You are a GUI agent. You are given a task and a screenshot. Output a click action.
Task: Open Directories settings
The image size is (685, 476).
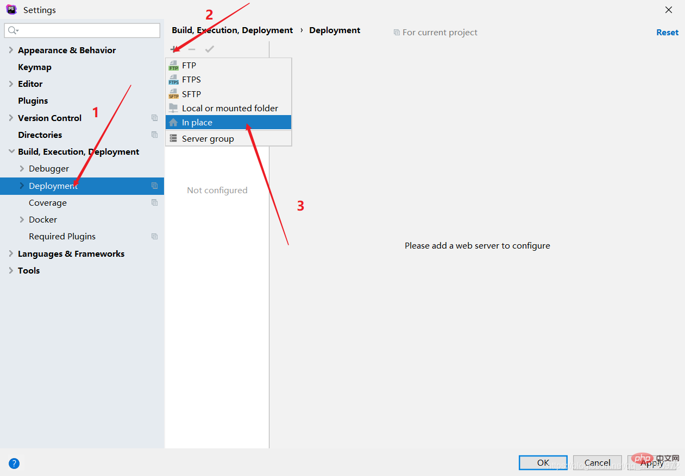[40, 135]
